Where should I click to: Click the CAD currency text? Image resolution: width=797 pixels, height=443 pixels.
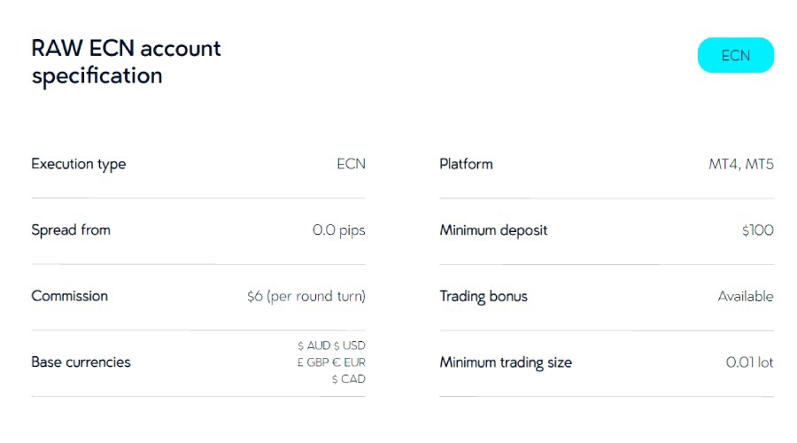pos(348,379)
